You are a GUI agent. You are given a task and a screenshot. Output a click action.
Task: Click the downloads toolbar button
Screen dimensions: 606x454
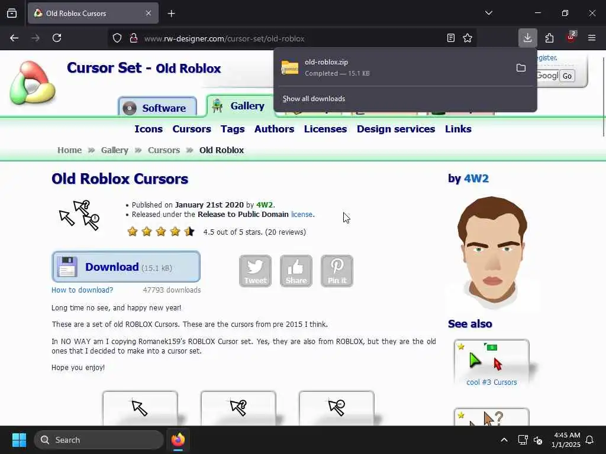point(527,38)
